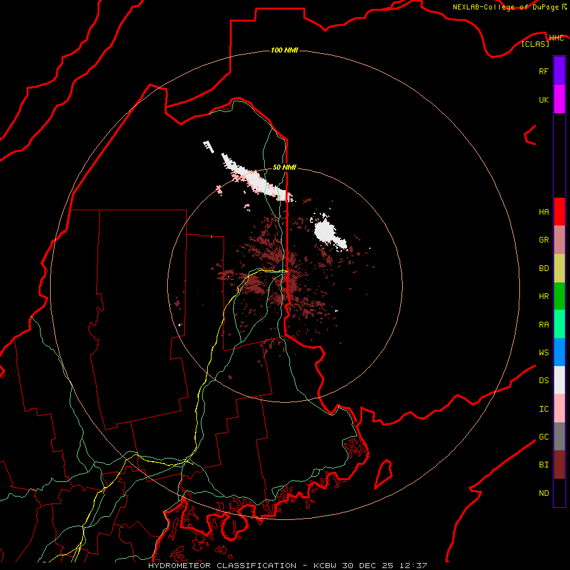Click the 'ND' legend label

click(543, 493)
